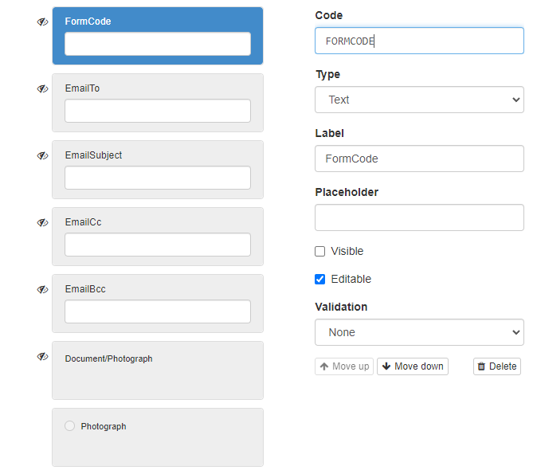The width and height of the screenshot is (537, 474).
Task: Click the FormCode preview text box
Action: (158, 44)
